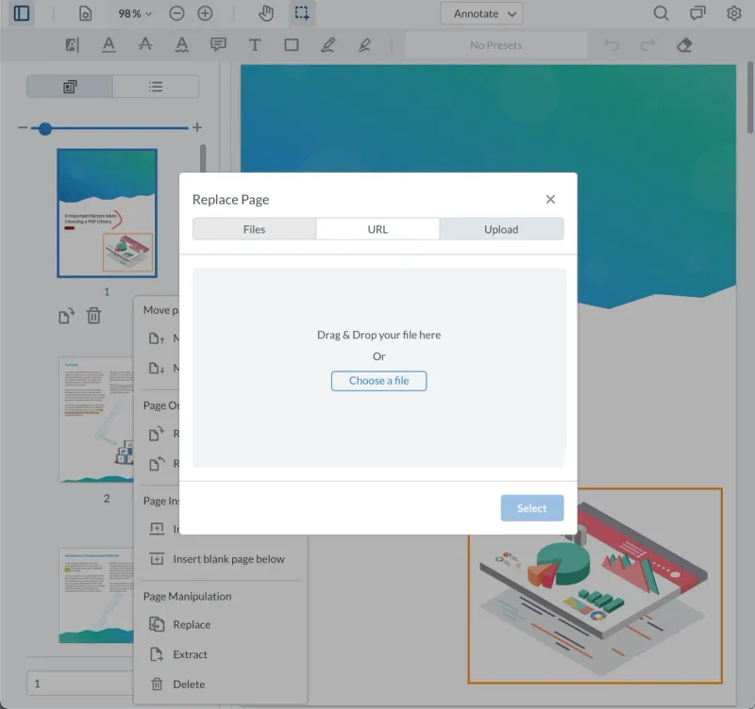Activate the snapshot selection tool

pos(302,13)
